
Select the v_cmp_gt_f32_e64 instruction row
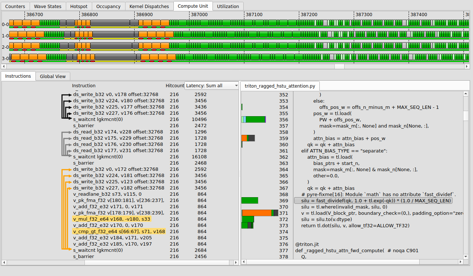tap(119, 232)
